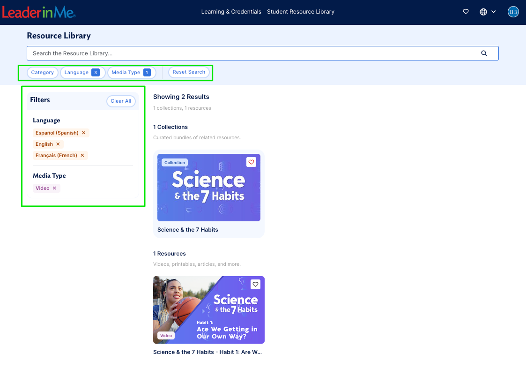Screen dimensions: 526x369
Task: Remove the English language filter
Action: tap(58, 144)
